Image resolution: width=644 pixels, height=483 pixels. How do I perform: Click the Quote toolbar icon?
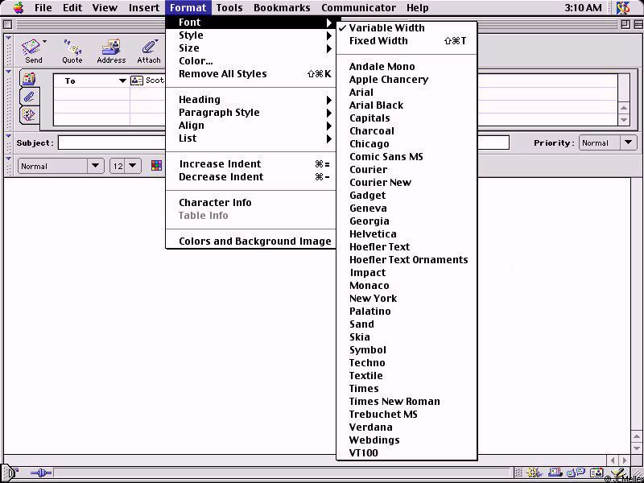click(72, 47)
